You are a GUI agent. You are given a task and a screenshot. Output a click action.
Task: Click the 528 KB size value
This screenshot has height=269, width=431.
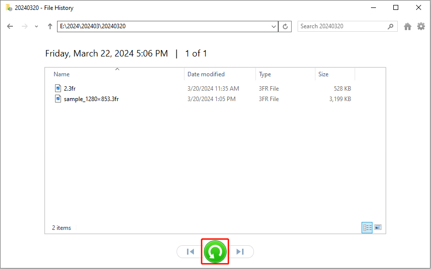pyautogui.click(x=342, y=89)
